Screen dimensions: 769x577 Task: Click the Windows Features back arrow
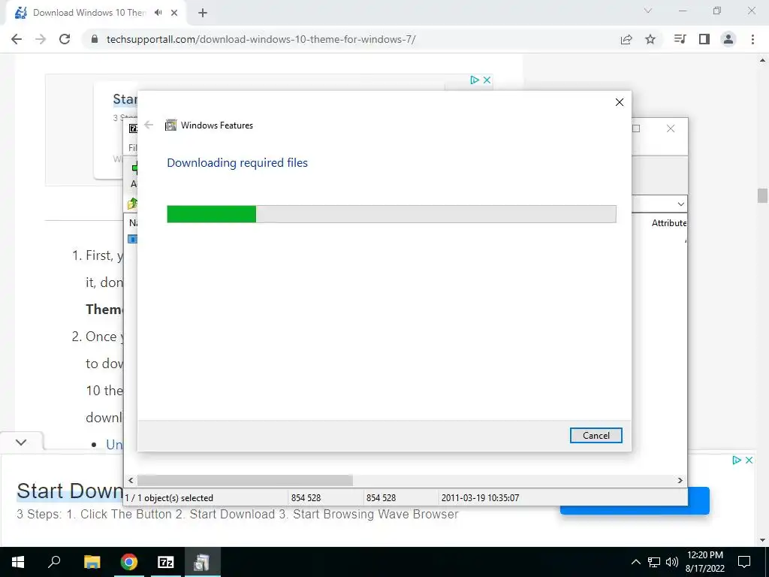149,125
